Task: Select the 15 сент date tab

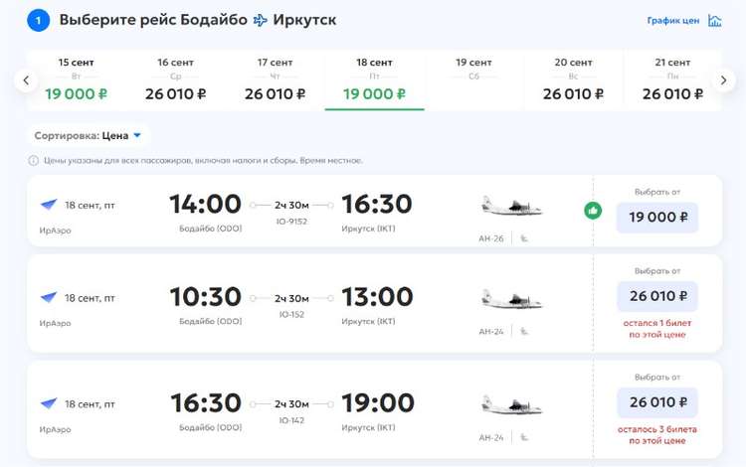Action: pos(77,80)
